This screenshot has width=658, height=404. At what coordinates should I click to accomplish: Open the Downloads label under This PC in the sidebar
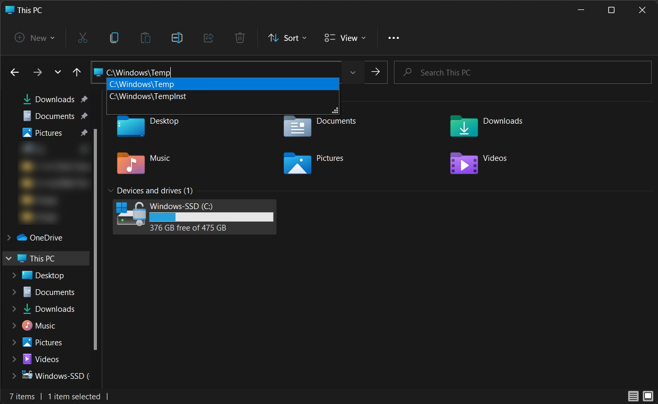55,309
